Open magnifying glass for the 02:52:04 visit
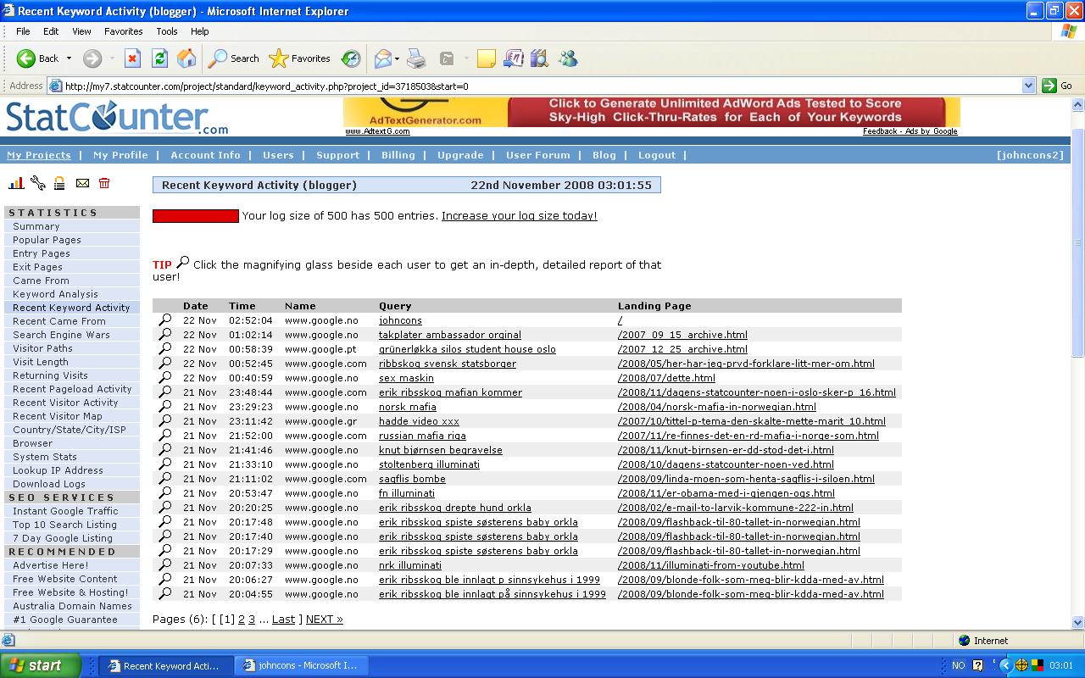 point(165,320)
